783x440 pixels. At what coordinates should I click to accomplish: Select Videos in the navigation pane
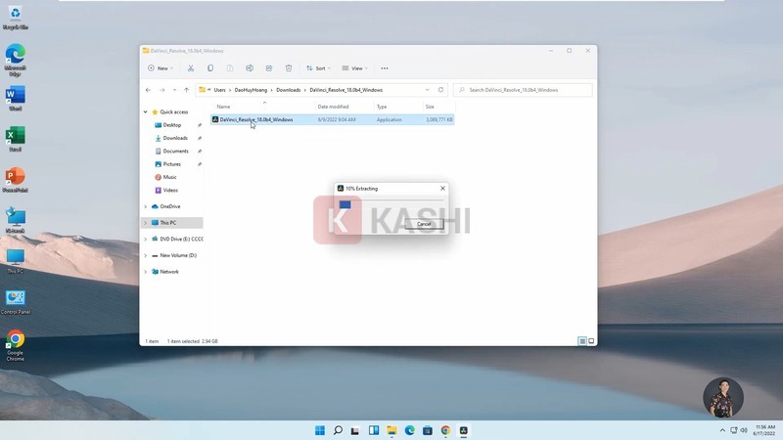(x=170, y=190)
